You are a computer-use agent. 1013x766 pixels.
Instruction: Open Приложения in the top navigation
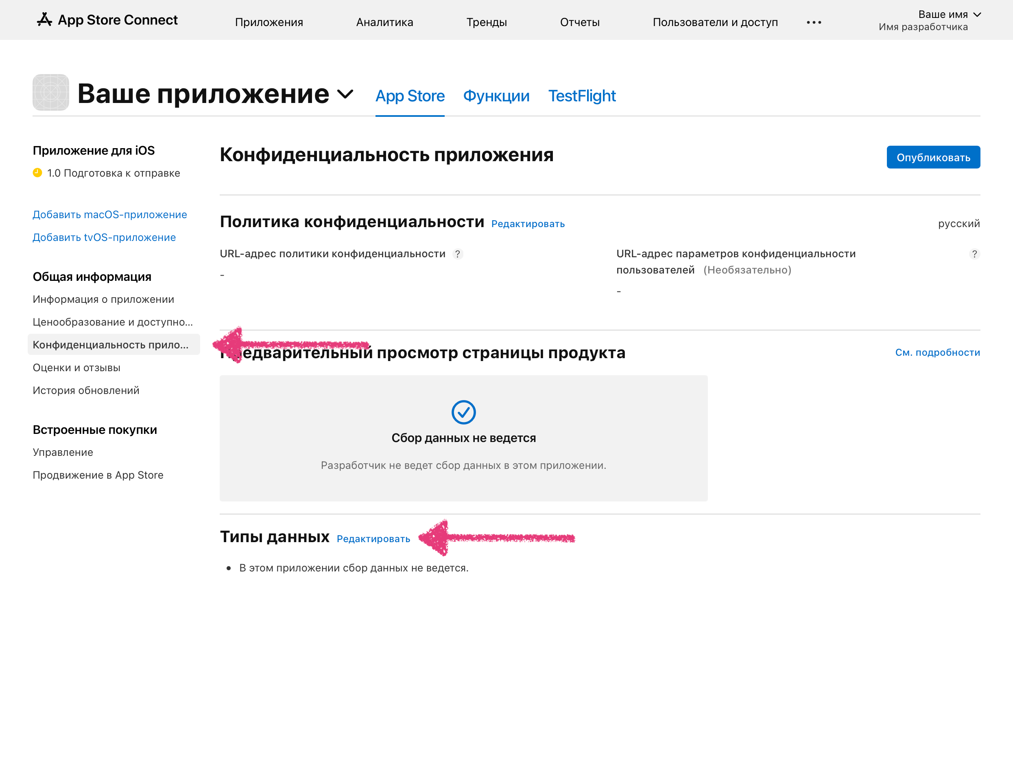pos(269,22)
